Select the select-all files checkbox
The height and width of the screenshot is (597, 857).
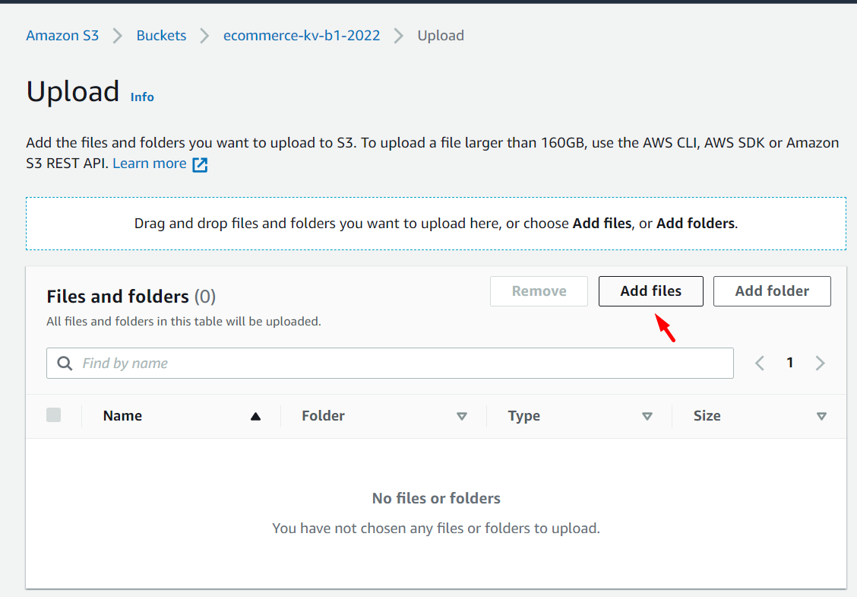(x=53, y=415)
